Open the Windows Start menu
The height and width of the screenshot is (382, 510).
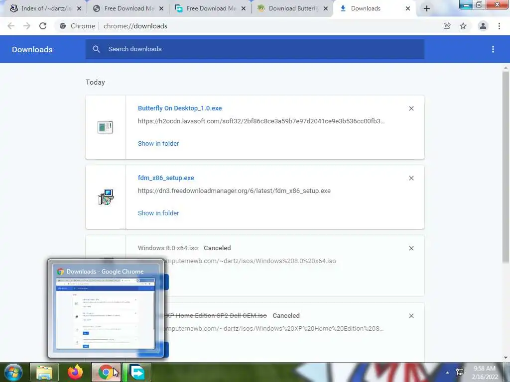[x=13, y=372]
